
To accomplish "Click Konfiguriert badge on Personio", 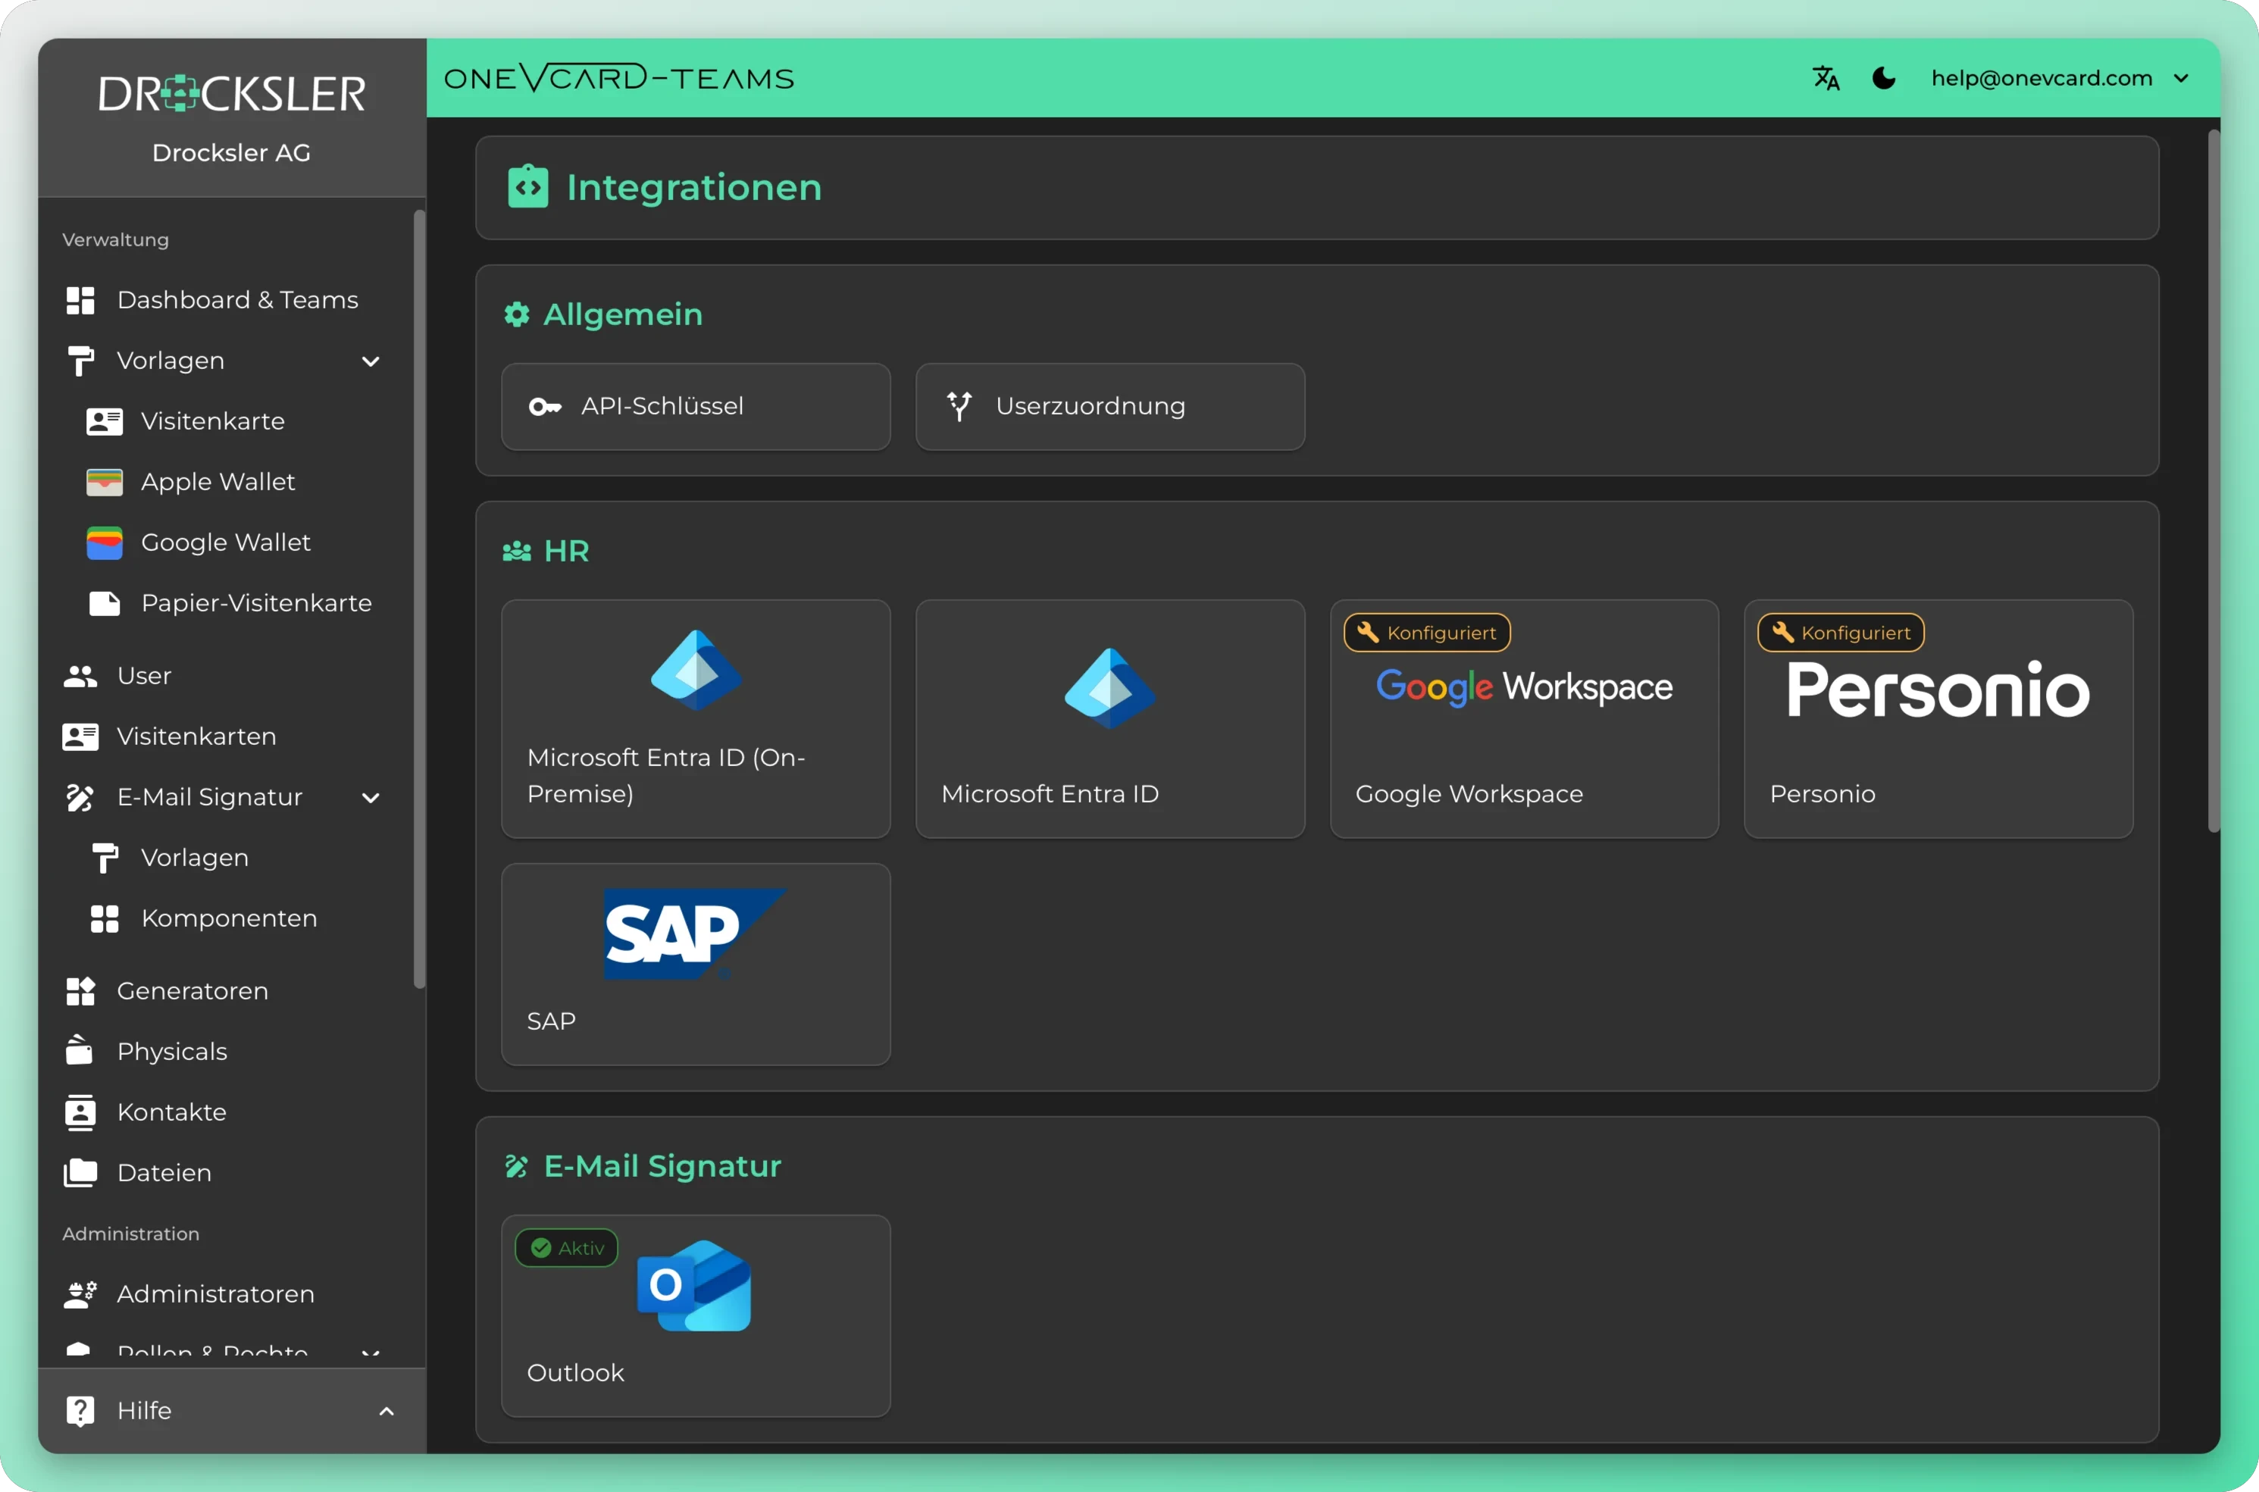I will coord(1841,633).
